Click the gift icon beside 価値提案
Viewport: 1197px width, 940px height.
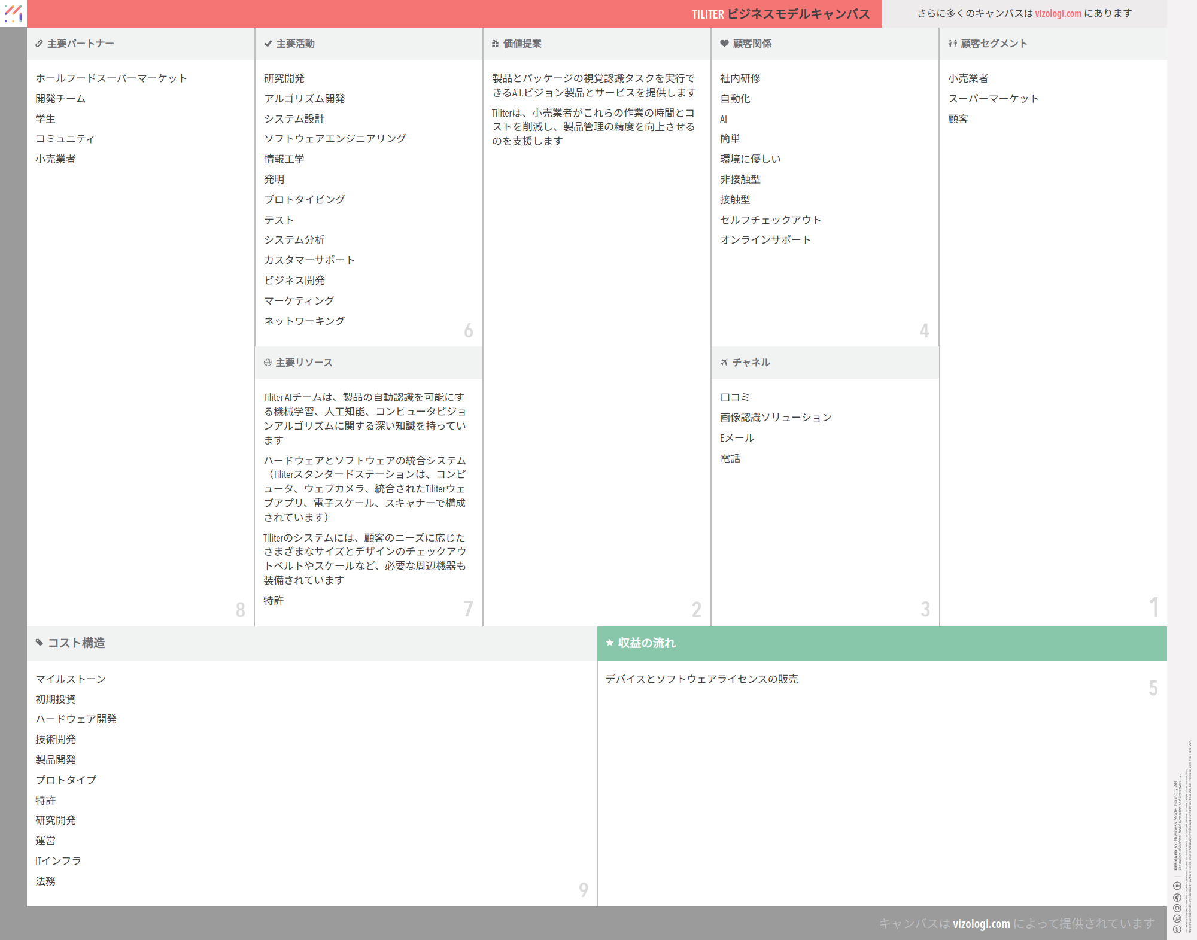coord(495,44)
